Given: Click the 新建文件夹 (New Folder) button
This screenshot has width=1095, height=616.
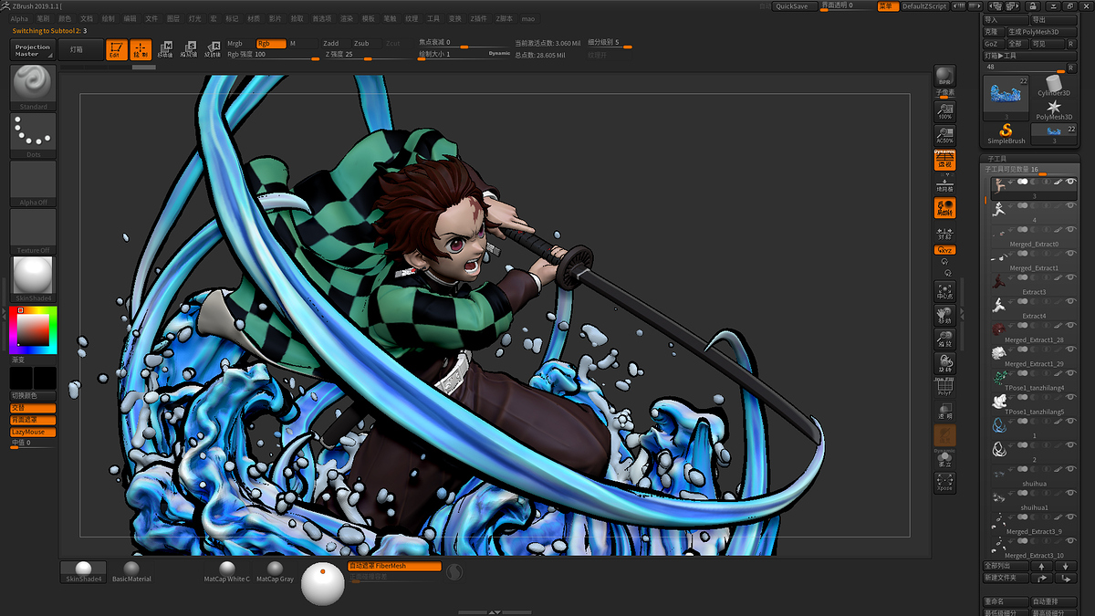Looking at the screenshot, I should coord(1005,578).
